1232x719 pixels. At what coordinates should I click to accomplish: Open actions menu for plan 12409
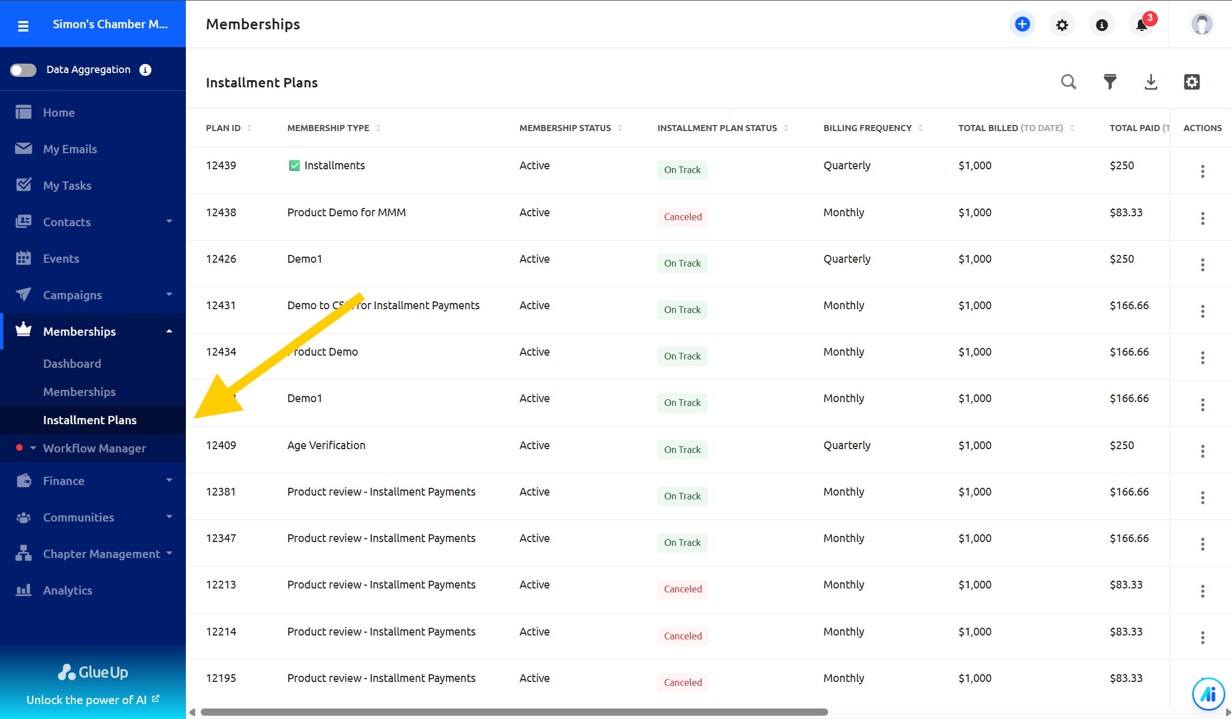pos(1203,451)
